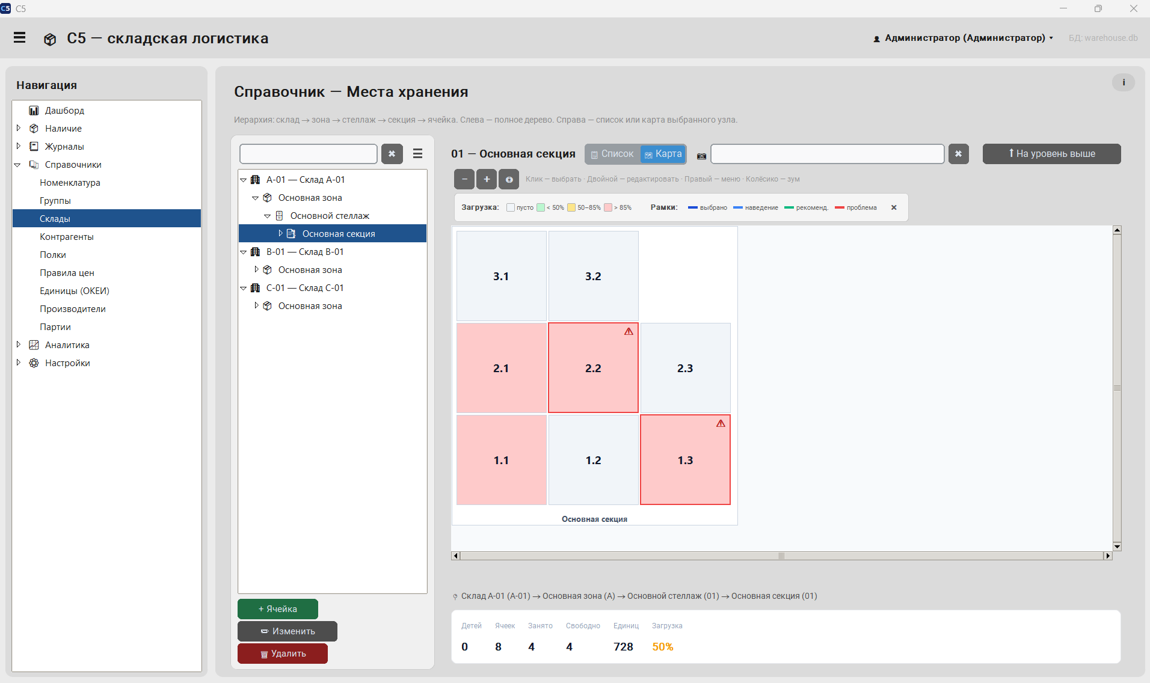Expand the Журналы navigation node

tap(18, 146)
